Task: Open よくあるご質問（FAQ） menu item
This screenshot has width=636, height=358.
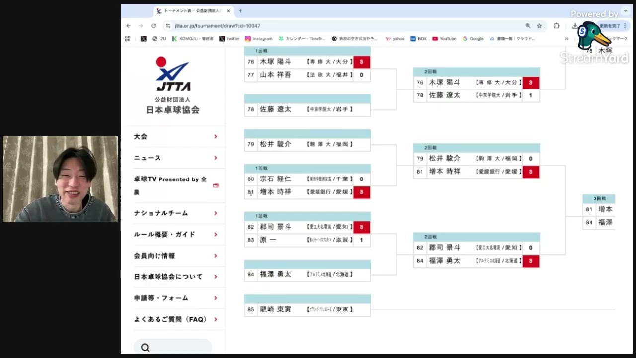Action: pos(176,319)
